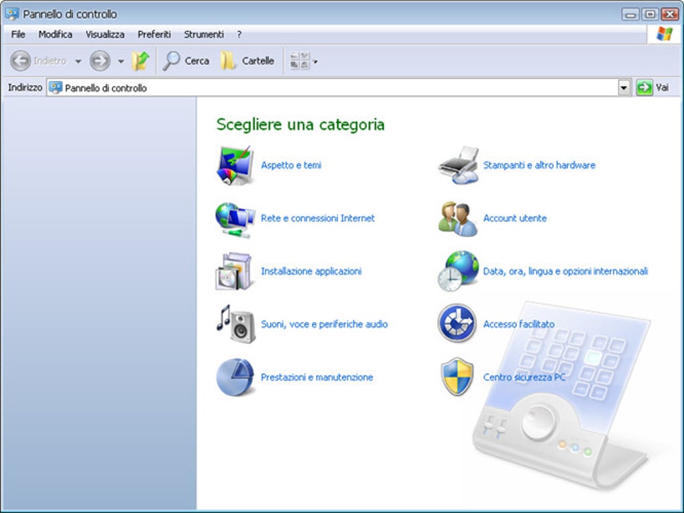Minimize the Pannello di controllo window
The image size is (684, 513).
click(x=630, y=14)
